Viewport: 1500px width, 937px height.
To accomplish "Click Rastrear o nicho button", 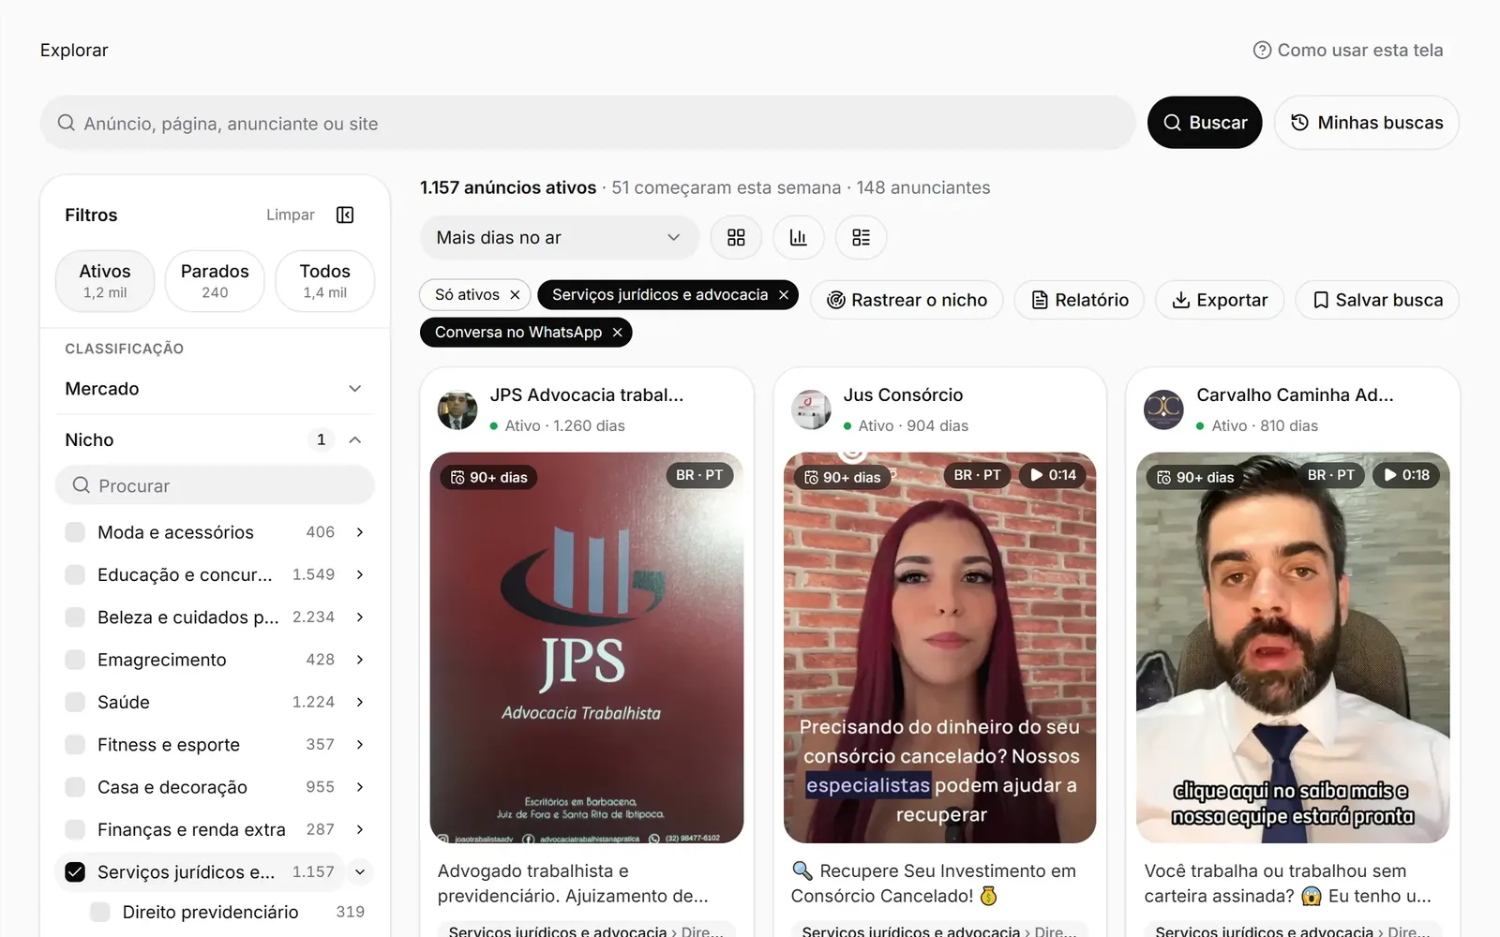I will point(907,300).
